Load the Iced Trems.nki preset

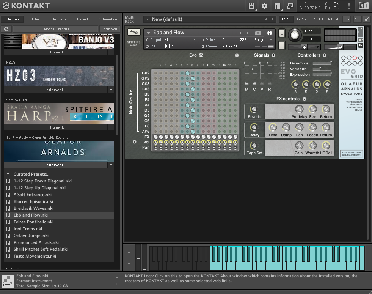click(x=28, y=229)
